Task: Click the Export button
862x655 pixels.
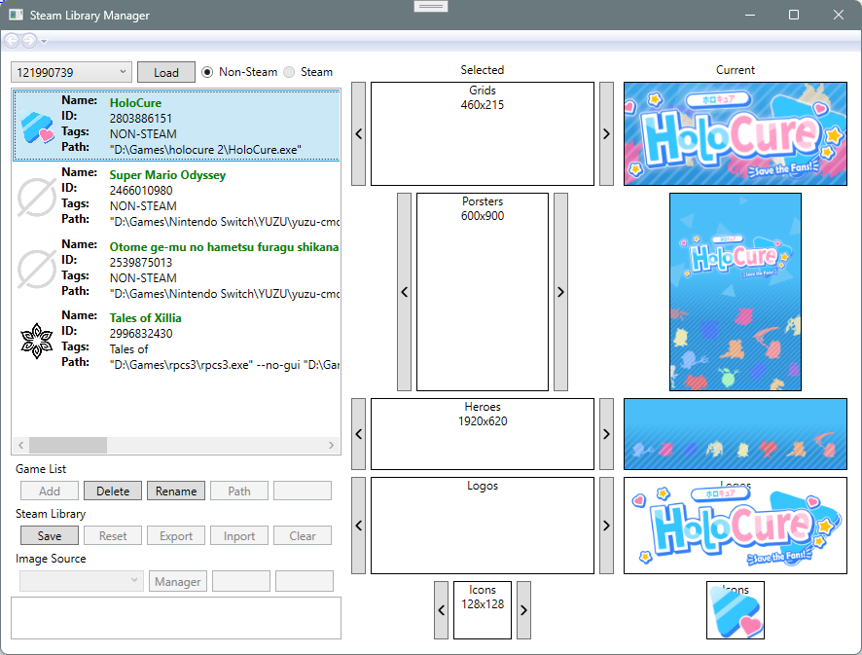Action: tap(176, 535)
